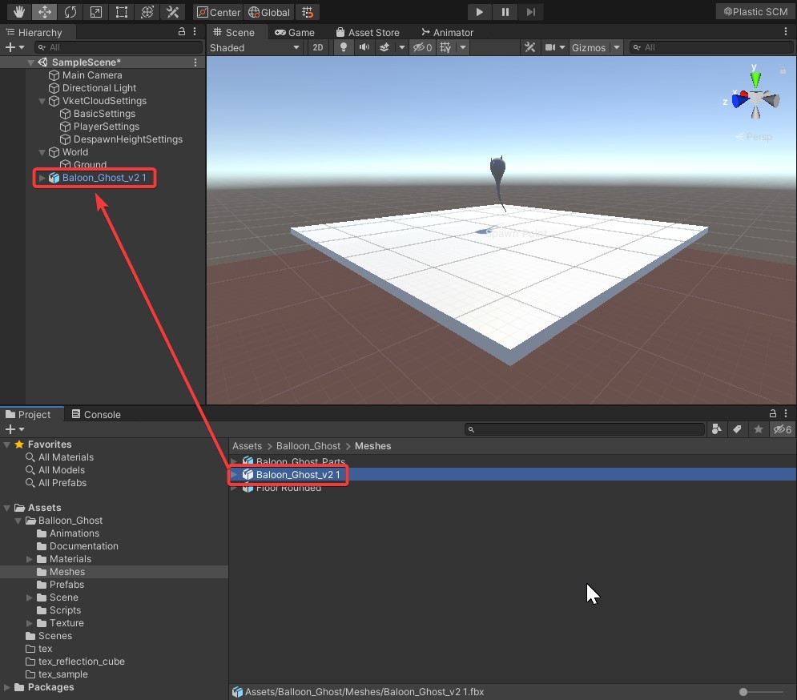Click the Hierarchy search field
Screen dimensions: 797x700
click(120, 48)
